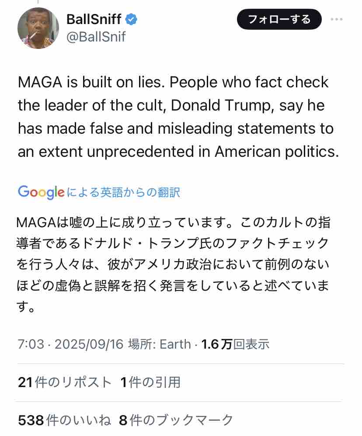This screenshot has width=362, height=436.
Task: Show the 538件のいいね likes list
Action: 64,420
